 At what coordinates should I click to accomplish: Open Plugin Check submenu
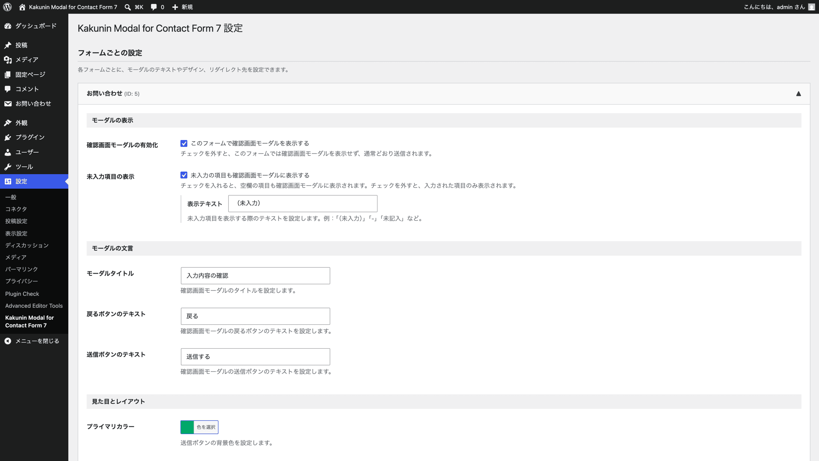coord(22,294)
